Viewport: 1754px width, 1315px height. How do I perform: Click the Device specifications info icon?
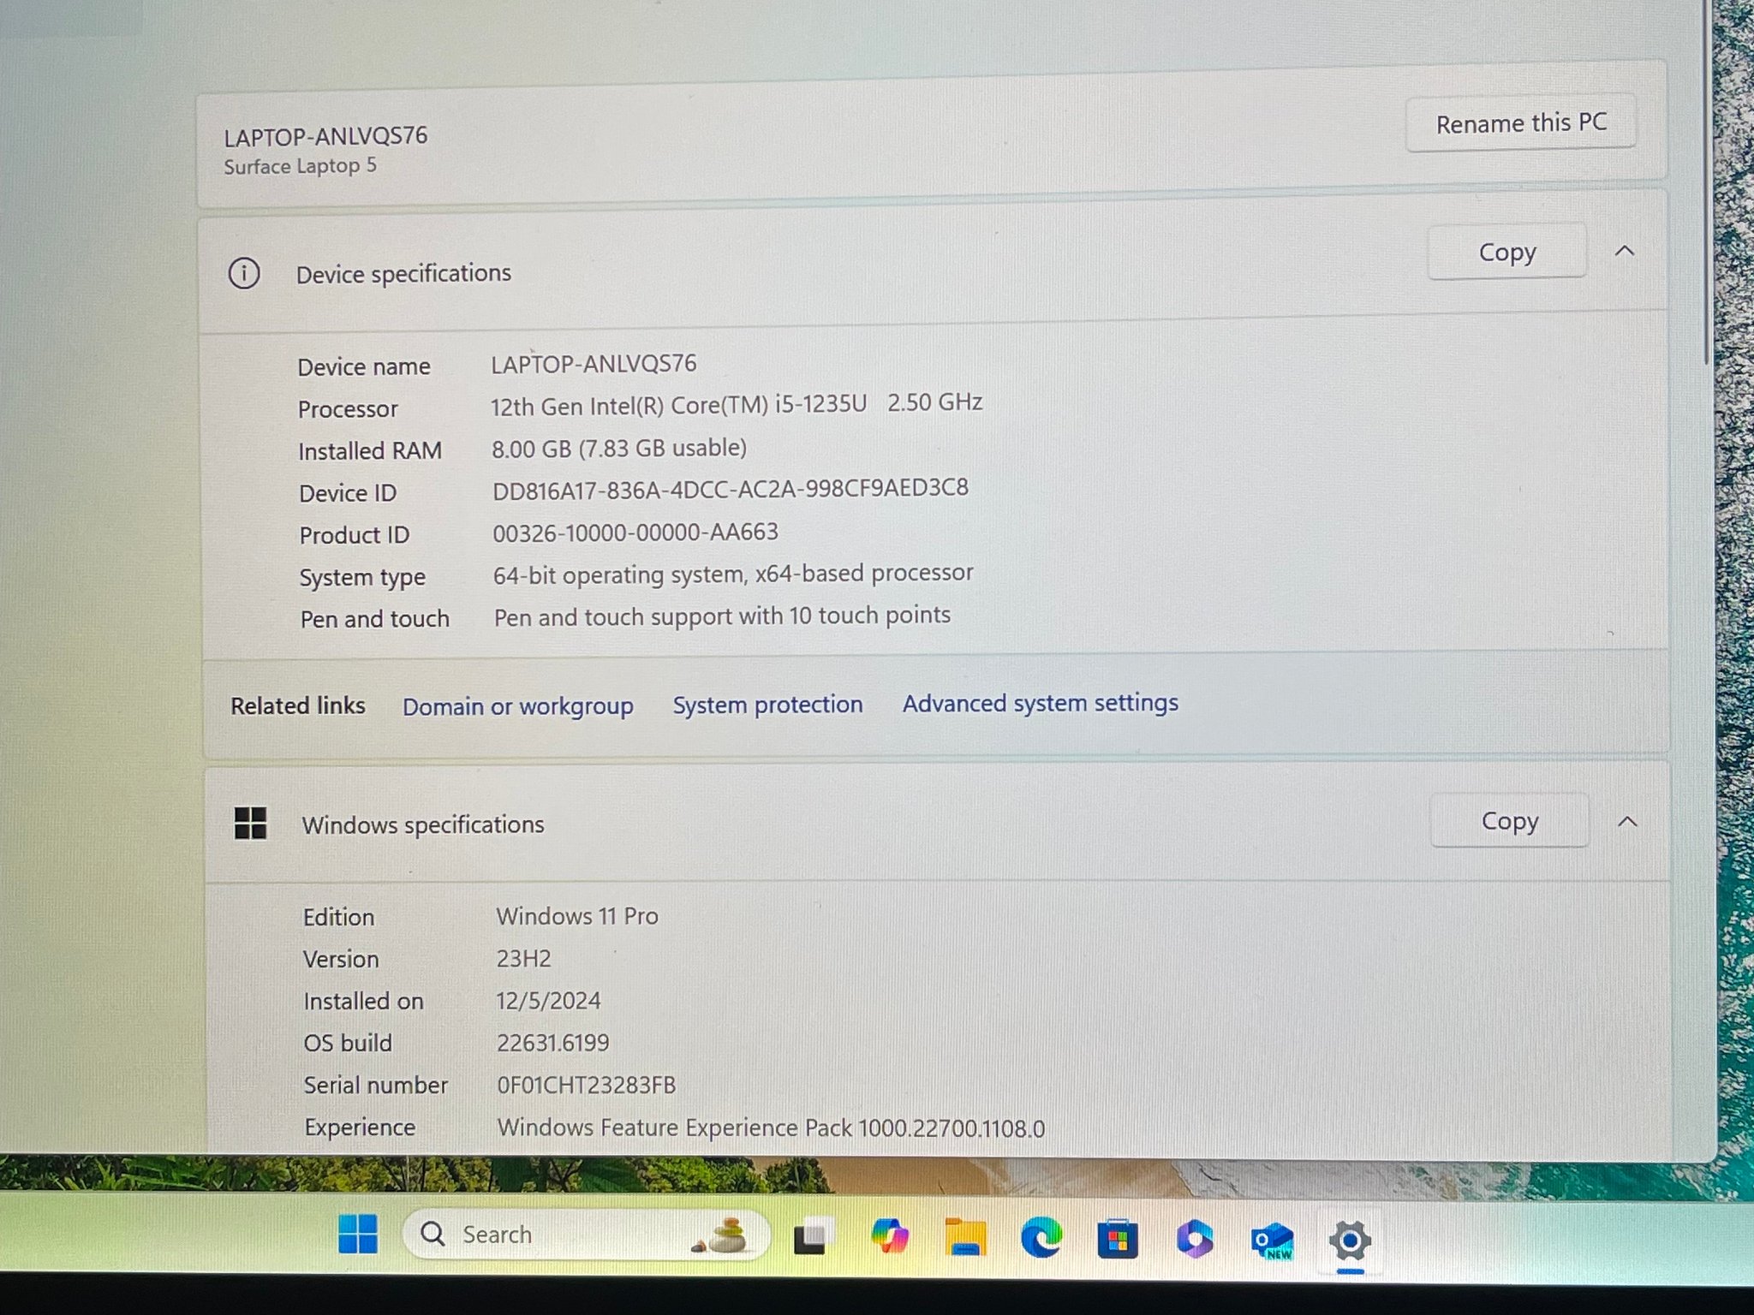pos(244,274)
